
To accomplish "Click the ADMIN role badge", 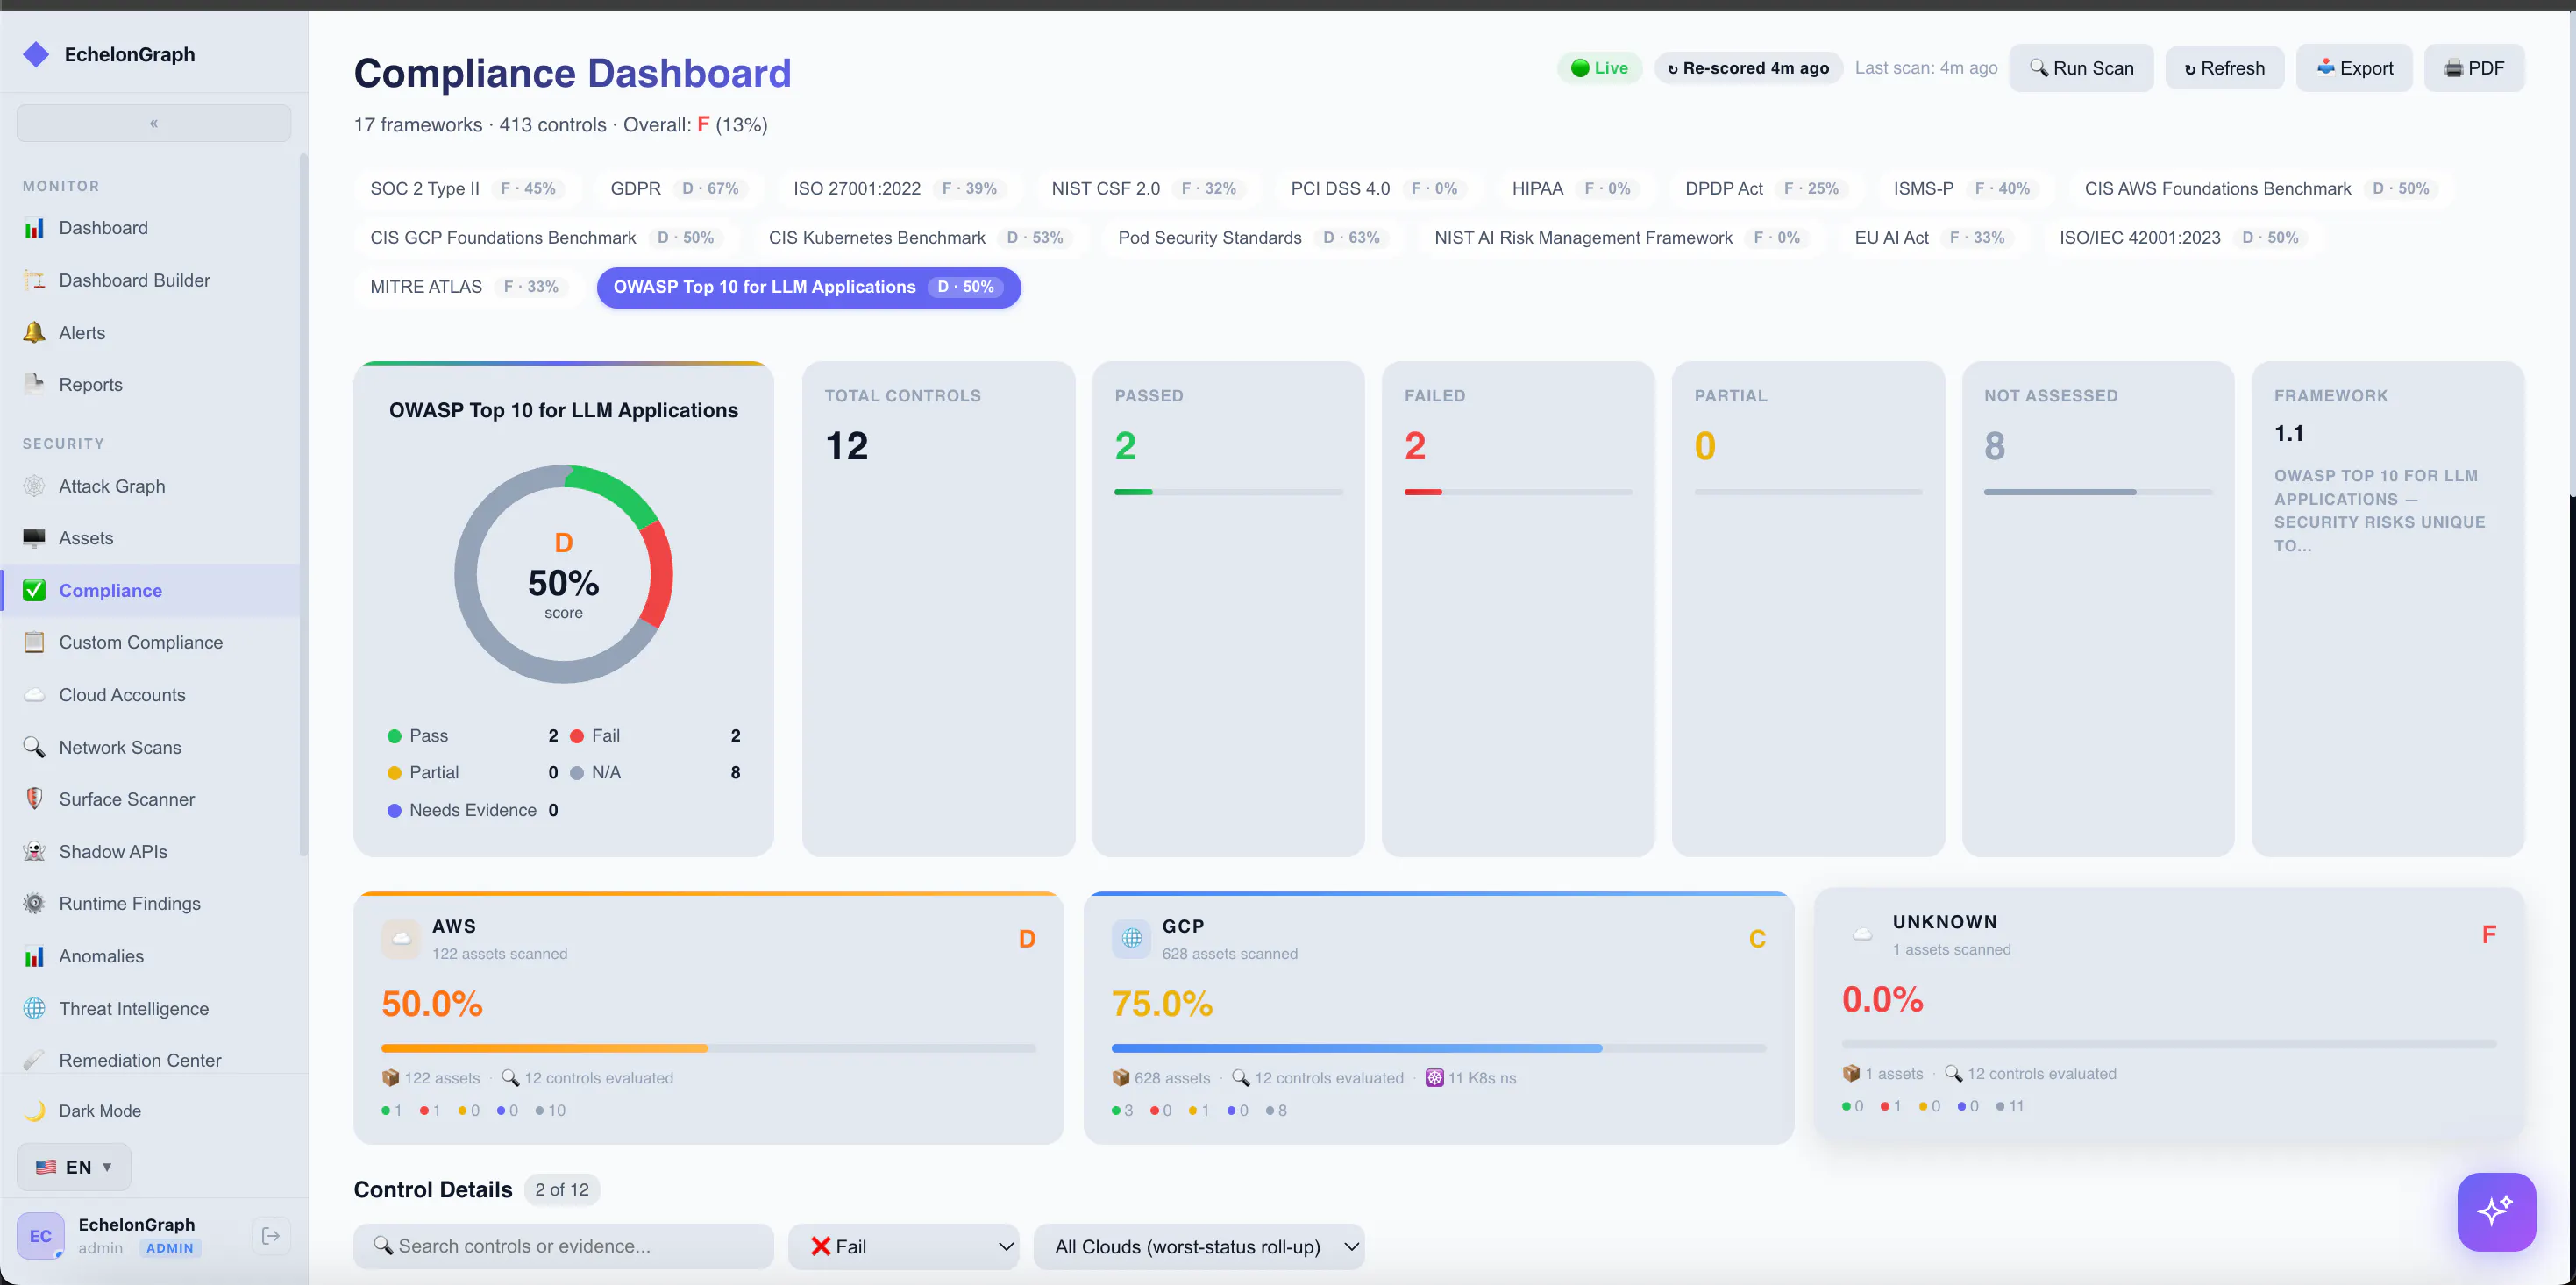I will (170, 1248).
